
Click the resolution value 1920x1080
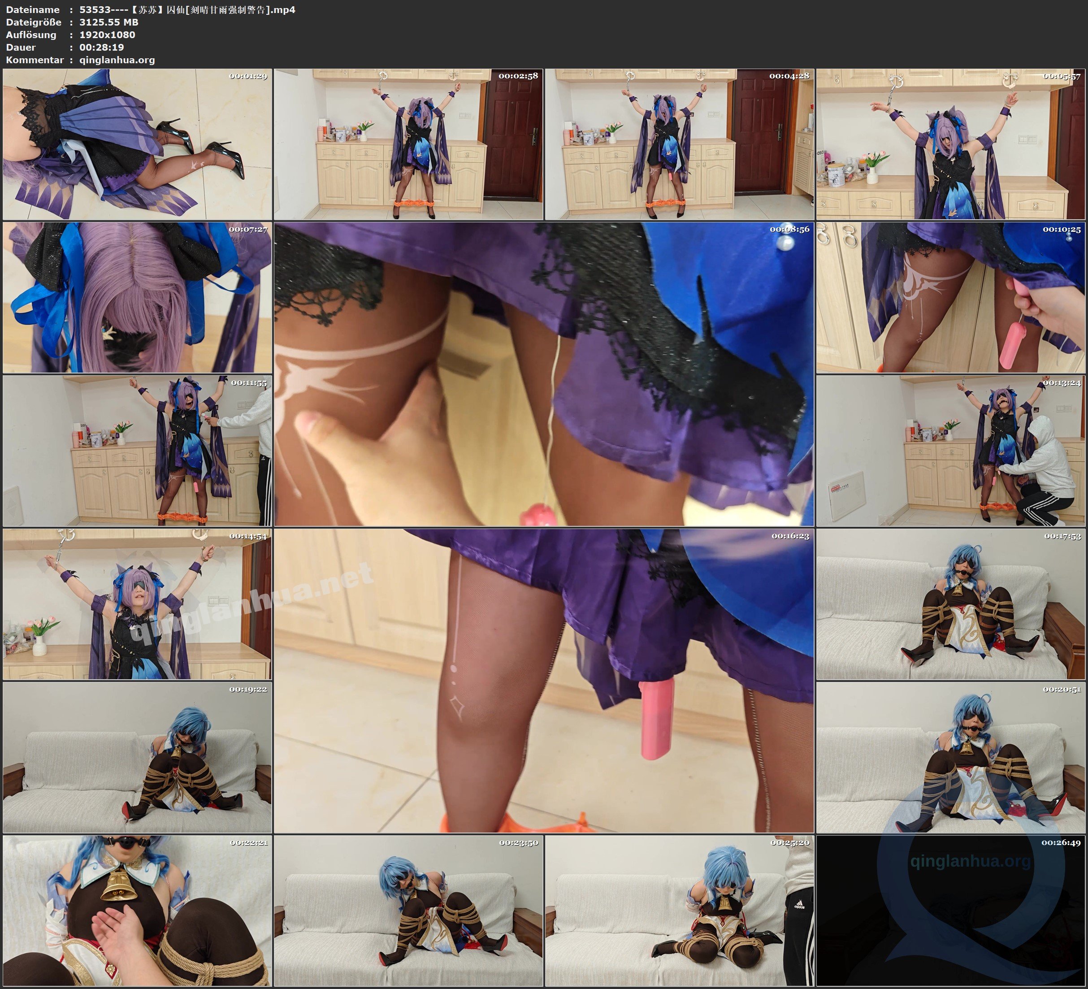(108, 35)
